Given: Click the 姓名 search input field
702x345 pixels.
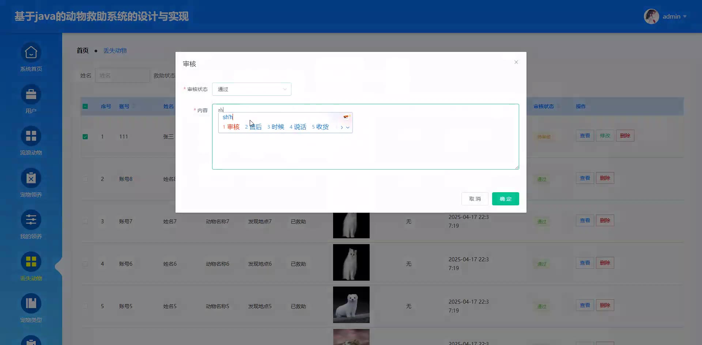Looking at the screenshot, I should click(122, 75).
